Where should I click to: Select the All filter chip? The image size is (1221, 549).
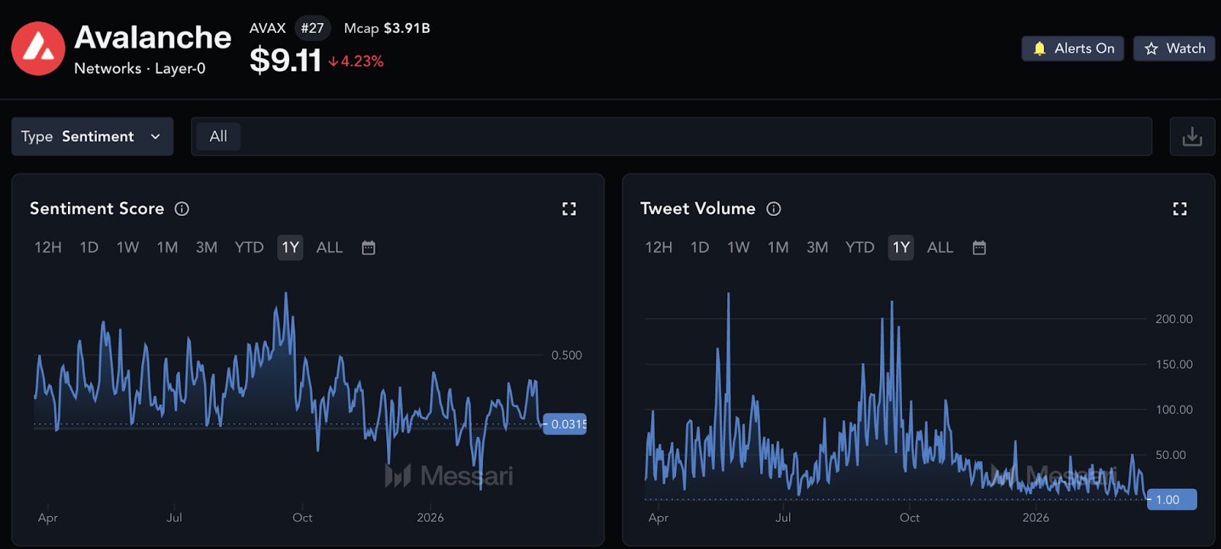(x=218, y=136)
